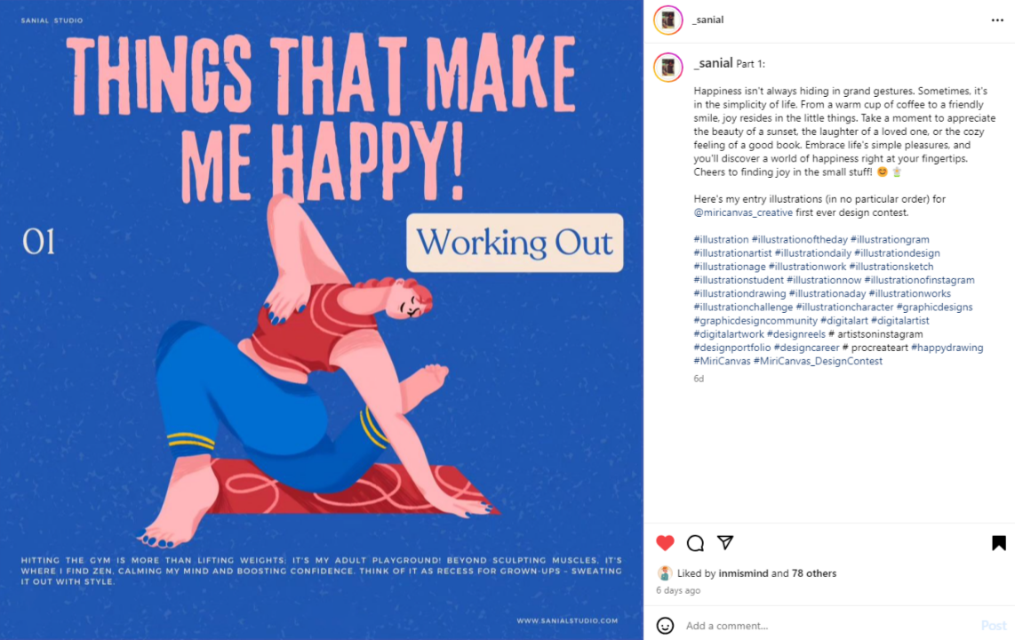Open comments via the speech bubble icon
Viewport: 1015px width, 640px height.
695,543
